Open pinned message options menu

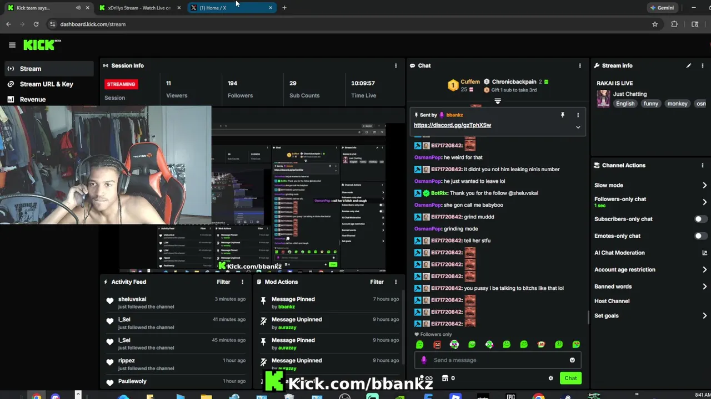[578, 115]
